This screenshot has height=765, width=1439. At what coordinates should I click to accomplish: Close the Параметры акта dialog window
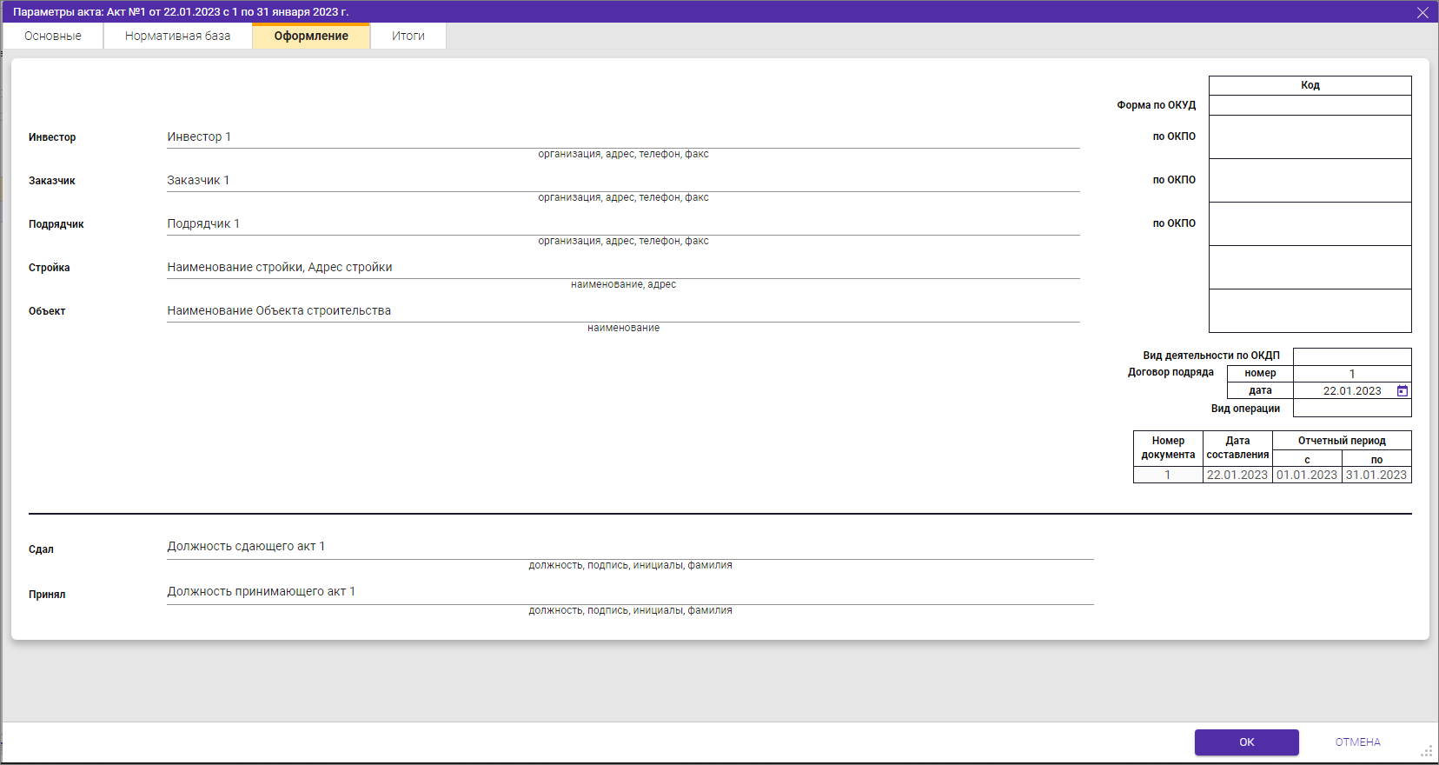tap(1422, 12)
